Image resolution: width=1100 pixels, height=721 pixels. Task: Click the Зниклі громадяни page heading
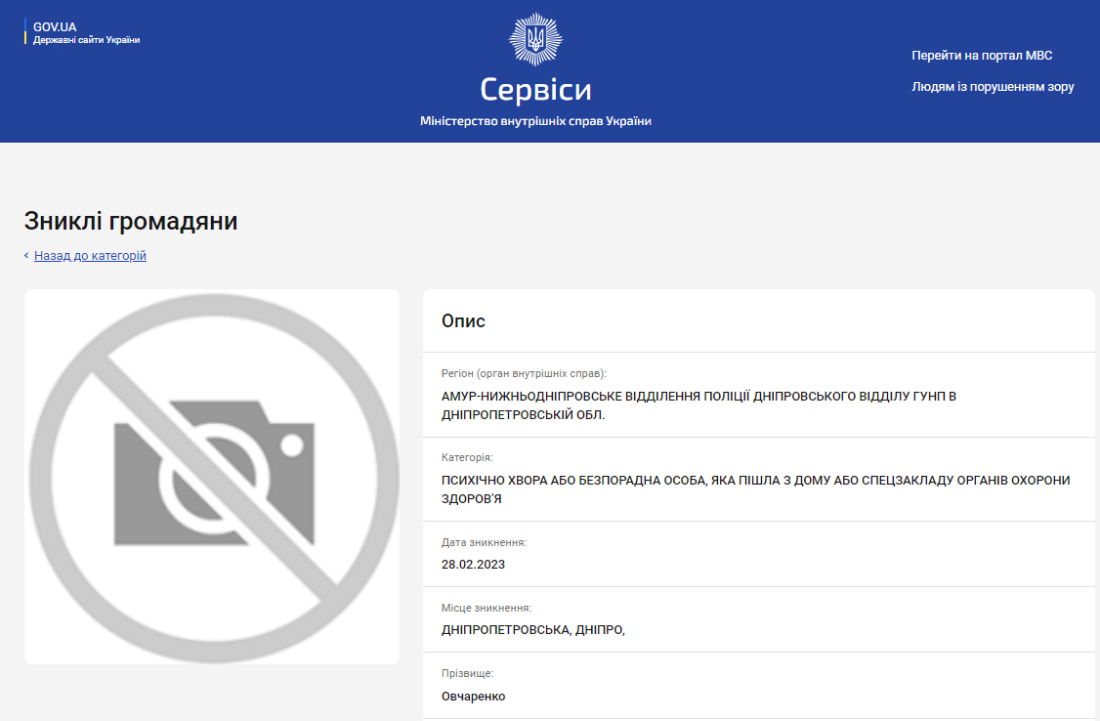coord(131,221)
